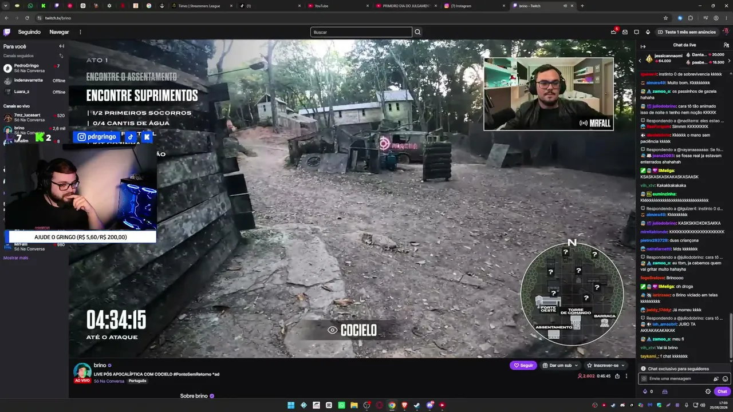
Task: Open the browser extensions icon
Action: (x=690, y=18)
